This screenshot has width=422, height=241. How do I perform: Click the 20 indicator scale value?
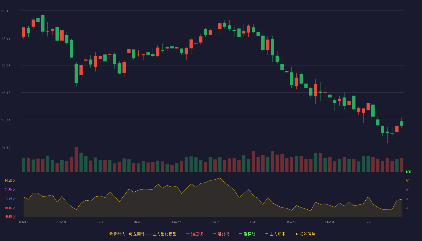[407, 208]
